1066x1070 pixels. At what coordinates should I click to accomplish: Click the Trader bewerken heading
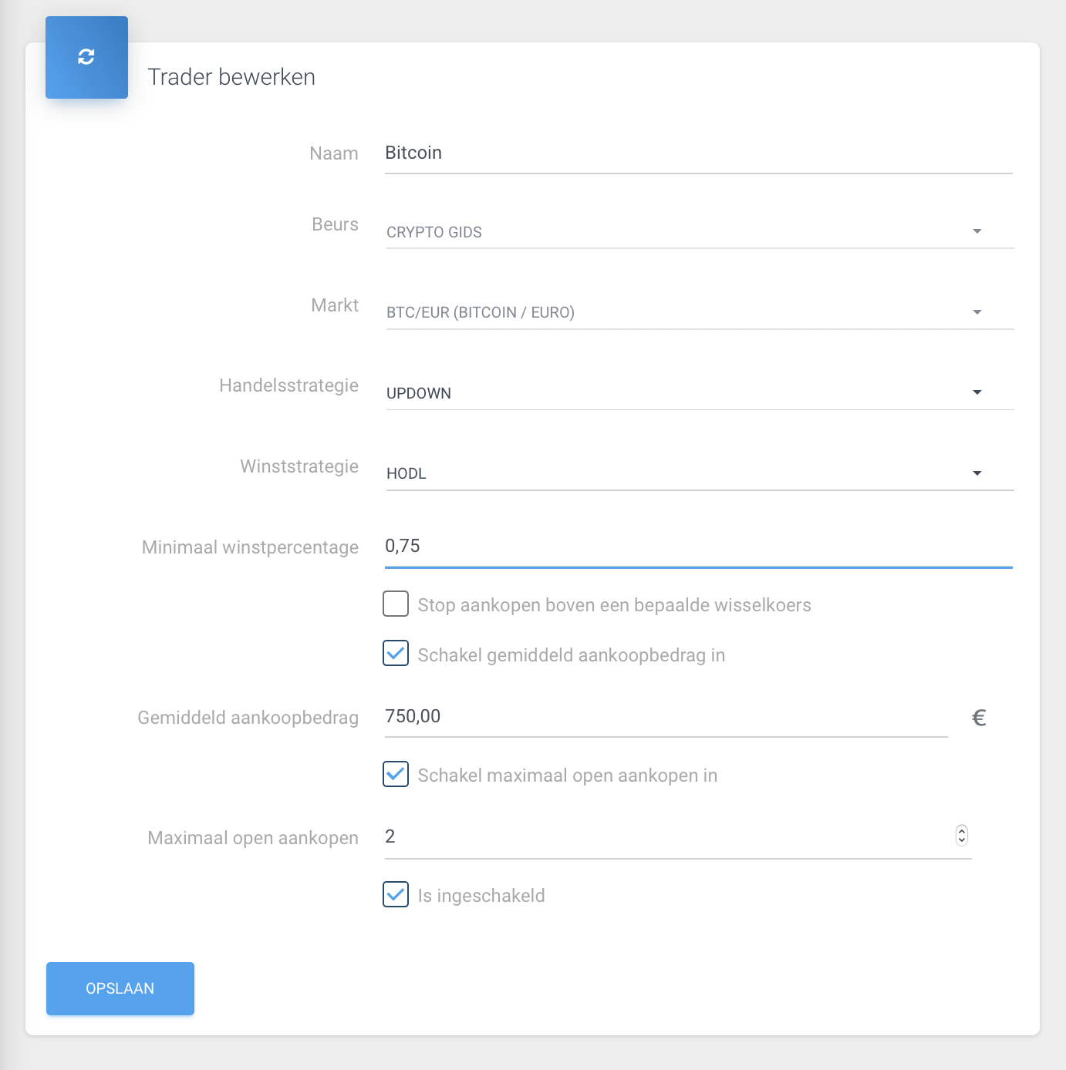tap(231, 77)
